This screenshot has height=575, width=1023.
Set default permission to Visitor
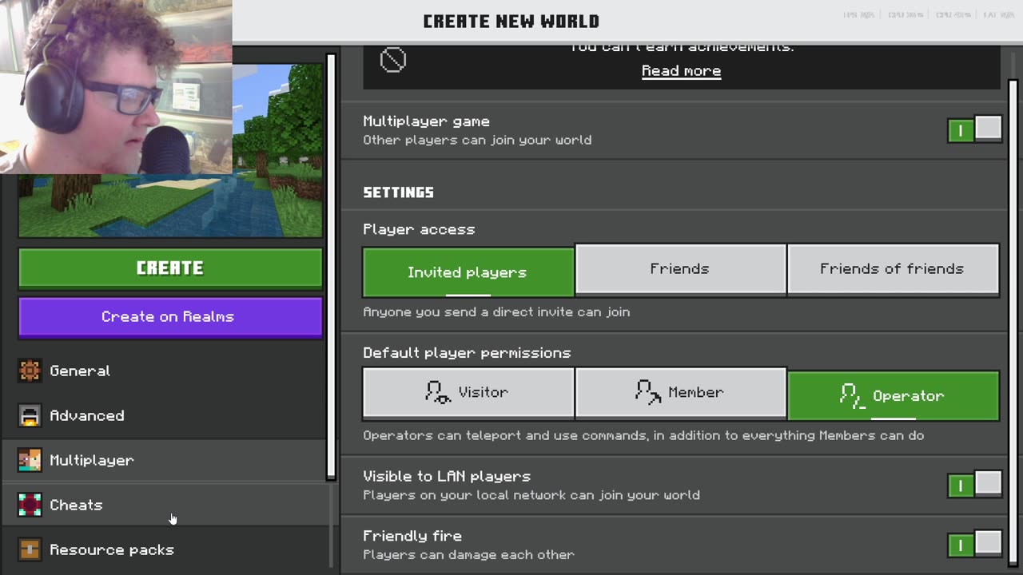pyautogui.click(x=468, y=392)
